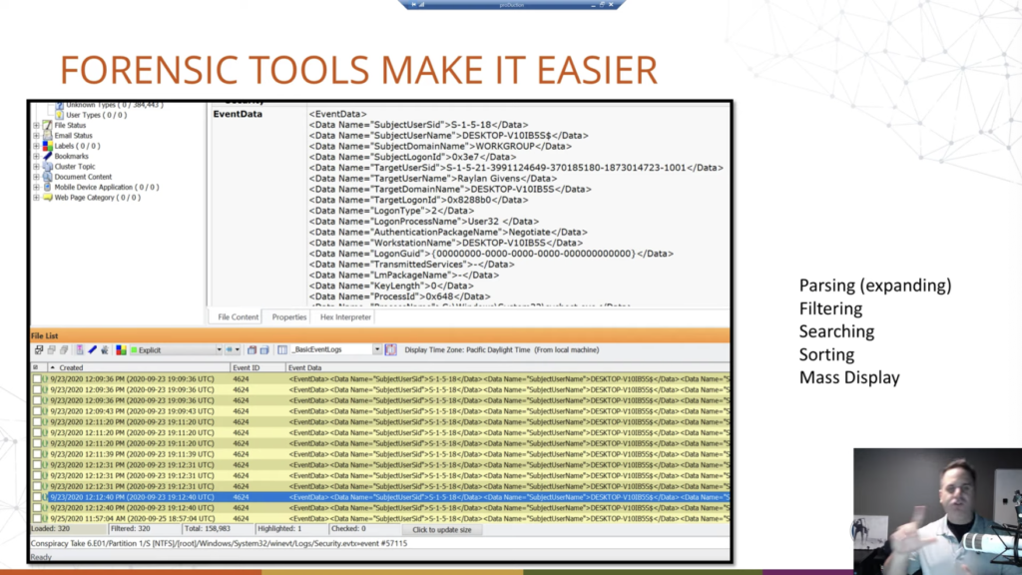1022x575 pixels.
Task: Expand the Bookmarks tree node
Action: click(x=37, y=157)
